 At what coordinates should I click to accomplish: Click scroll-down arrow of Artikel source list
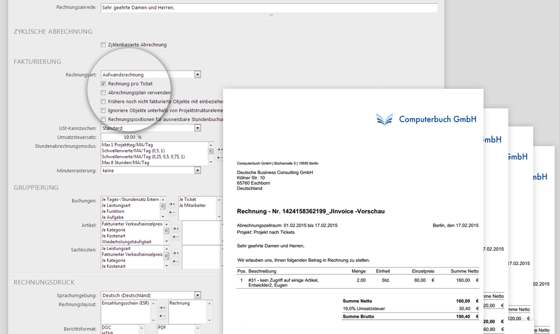tap(166, 241)
